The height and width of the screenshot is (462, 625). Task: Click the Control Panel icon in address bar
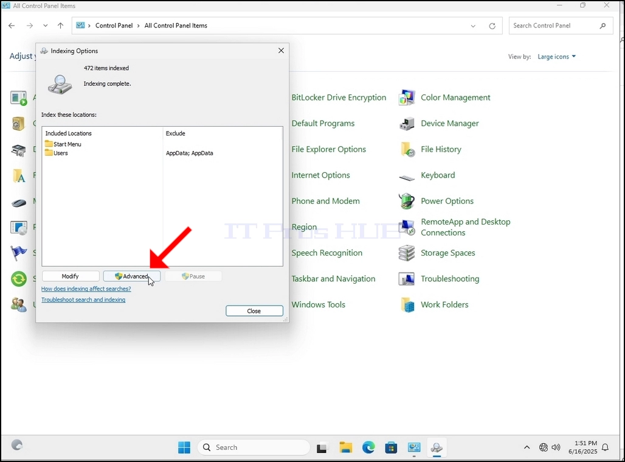[80, 25]
